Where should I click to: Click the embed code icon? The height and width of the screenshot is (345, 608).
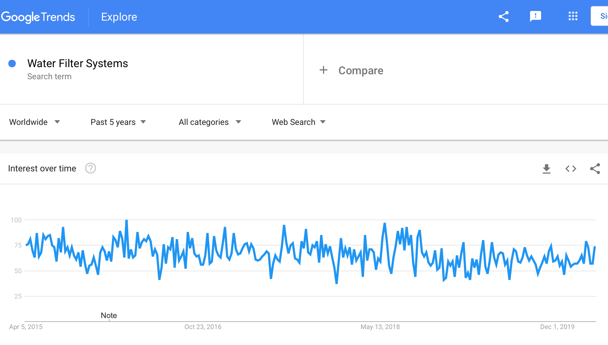[x=571, y=169]
